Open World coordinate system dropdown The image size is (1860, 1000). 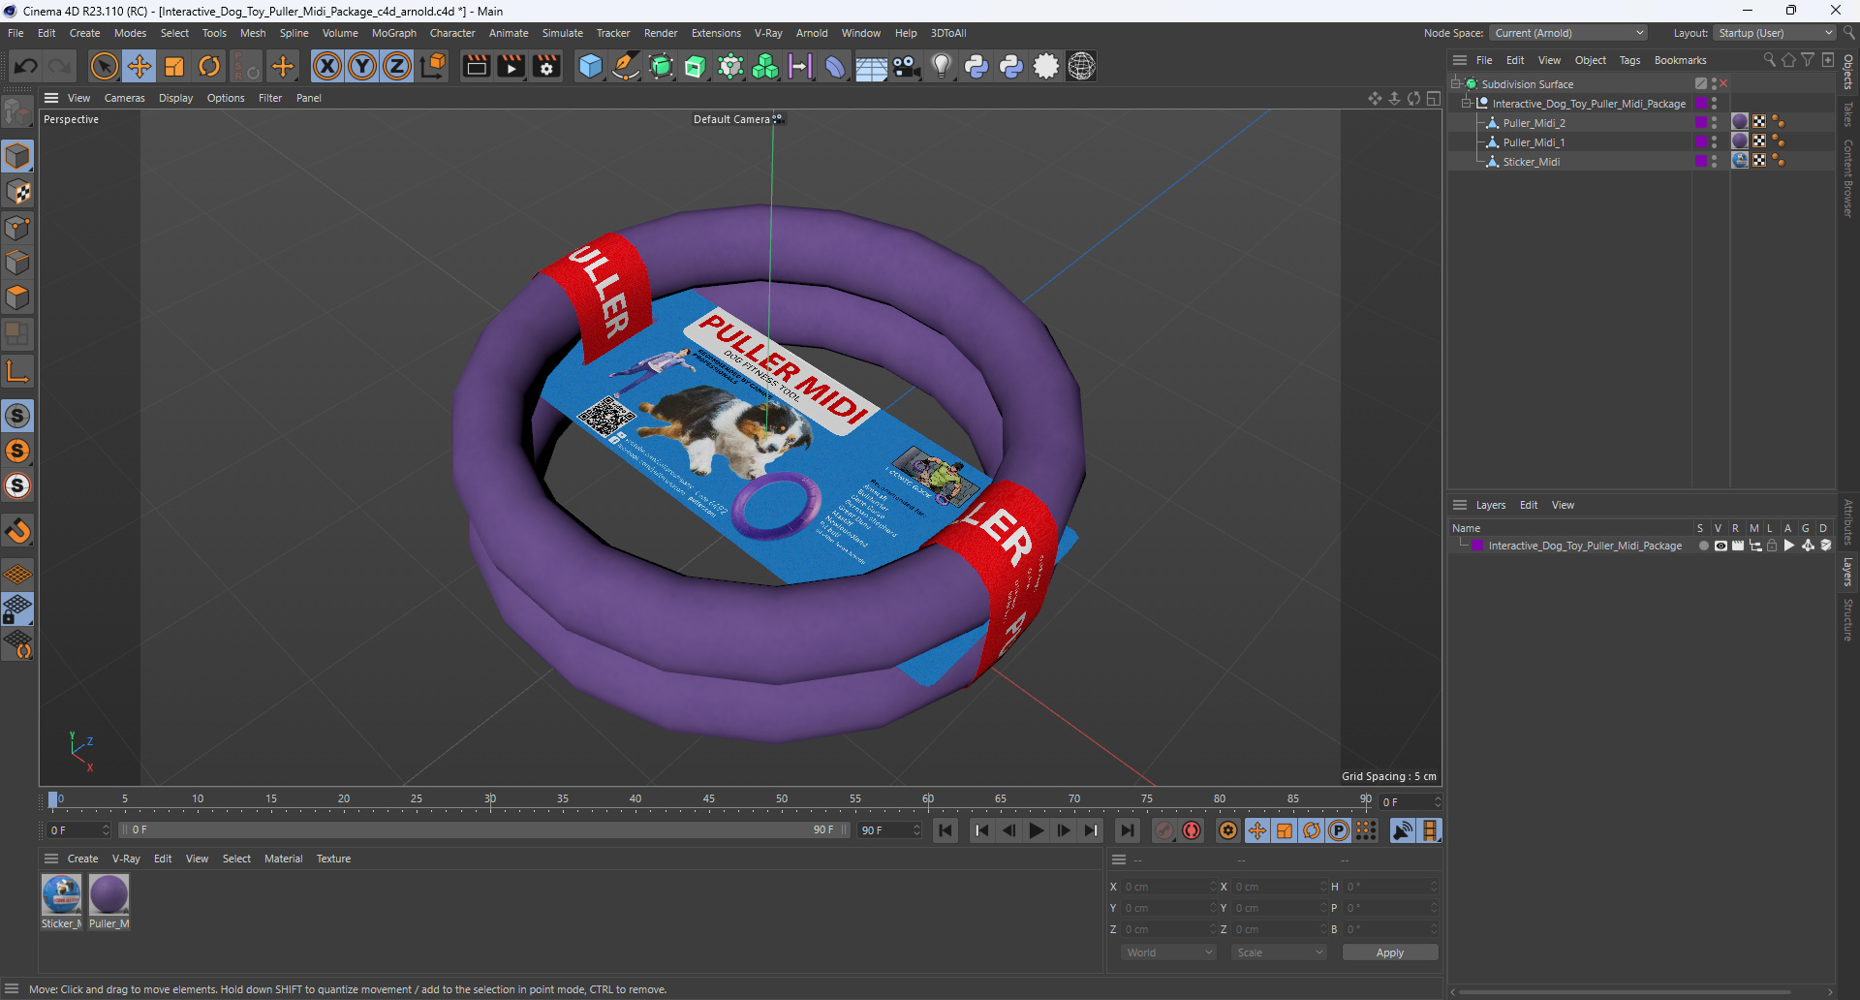1168,953
